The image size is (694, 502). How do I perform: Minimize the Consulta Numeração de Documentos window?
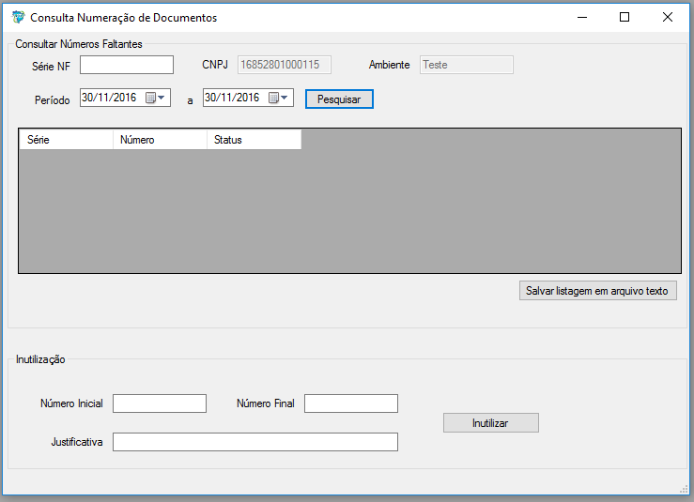click(x=582, y=17)
